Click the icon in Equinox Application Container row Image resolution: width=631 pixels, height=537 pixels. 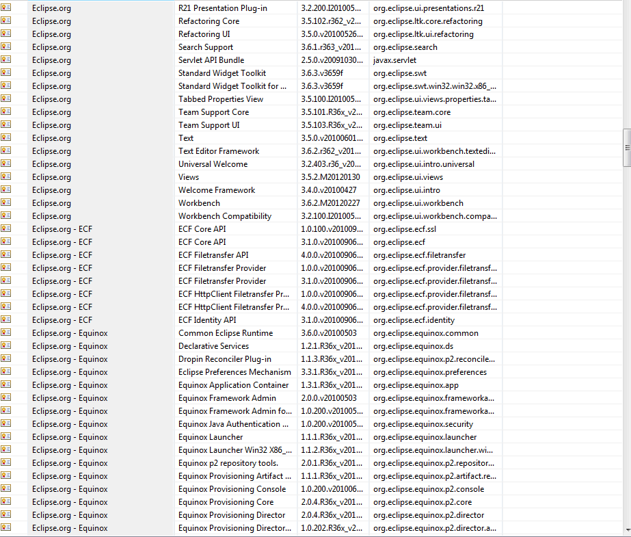tap(5, 384)
